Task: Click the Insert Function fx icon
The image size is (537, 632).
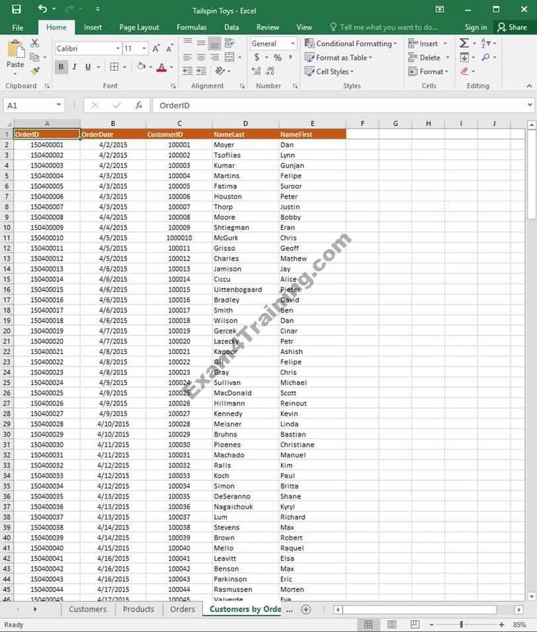Action: point(139,106)
